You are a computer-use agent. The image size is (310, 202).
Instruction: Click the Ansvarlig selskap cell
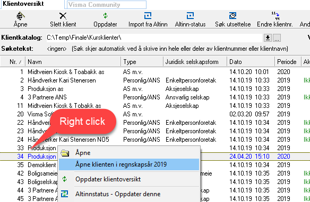pyautogui.click(x=187, y=97)
